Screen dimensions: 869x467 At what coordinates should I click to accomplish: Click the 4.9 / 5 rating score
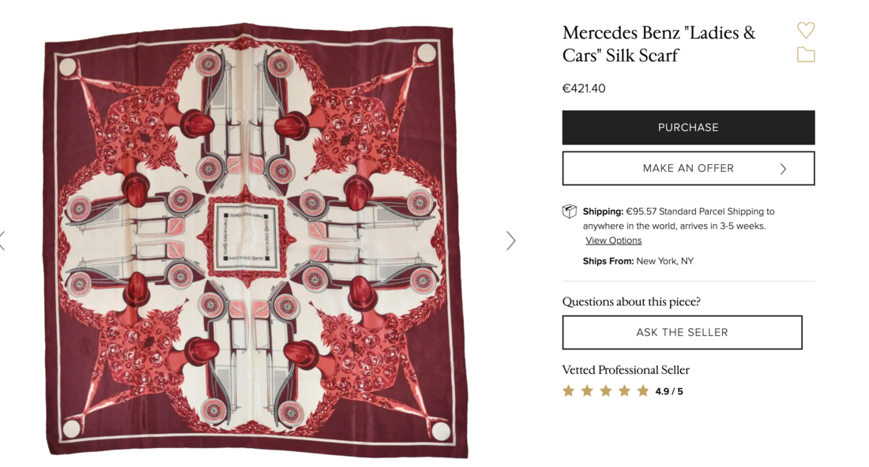[669, 391]
